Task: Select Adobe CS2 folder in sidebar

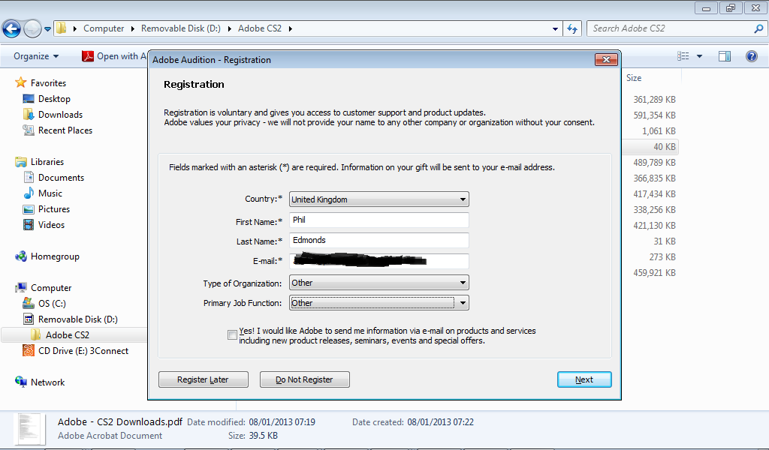Action: [67, 335]
